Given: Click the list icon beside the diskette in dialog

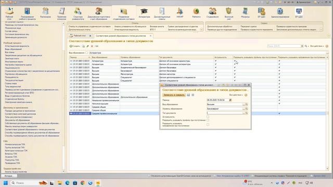Looking at the screenshot, I should pos(193,95).
